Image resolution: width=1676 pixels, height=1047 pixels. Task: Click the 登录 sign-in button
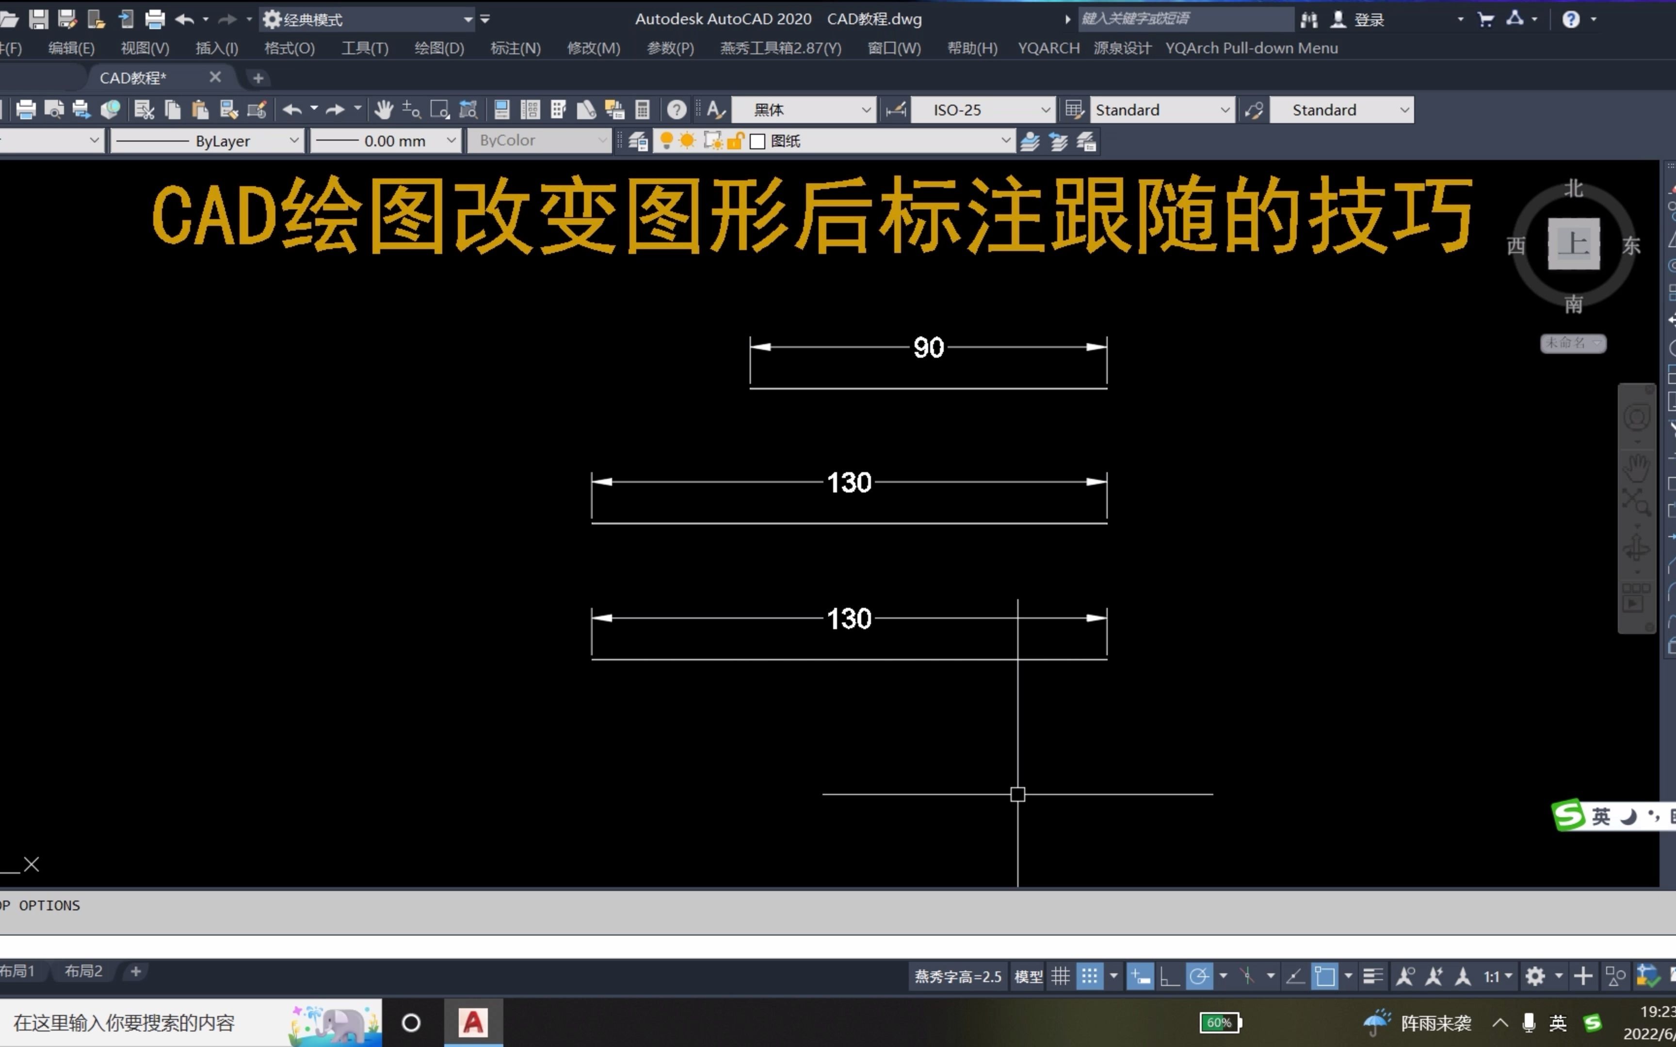click(x=1369, y=19)
